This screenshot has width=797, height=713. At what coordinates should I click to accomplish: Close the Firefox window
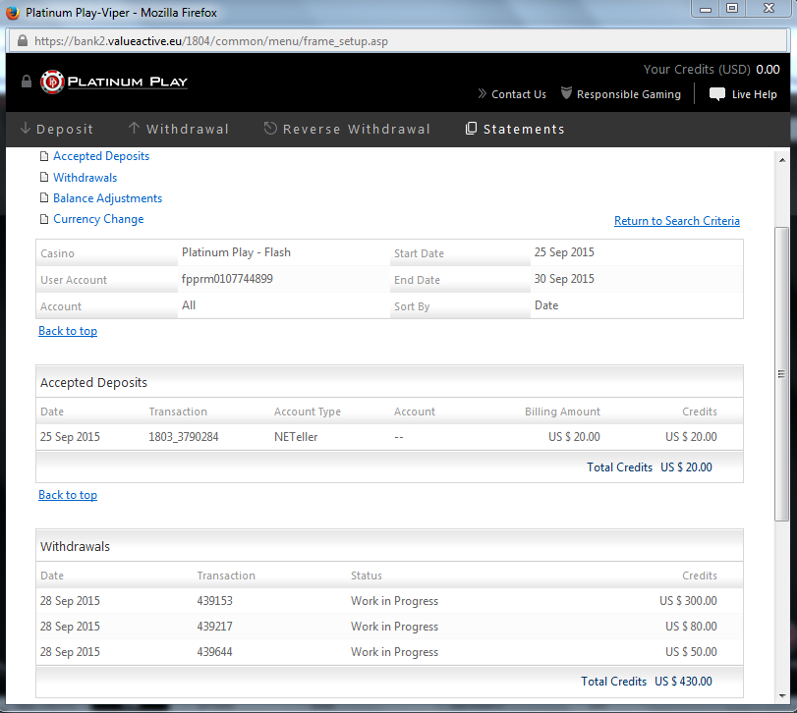769,9
